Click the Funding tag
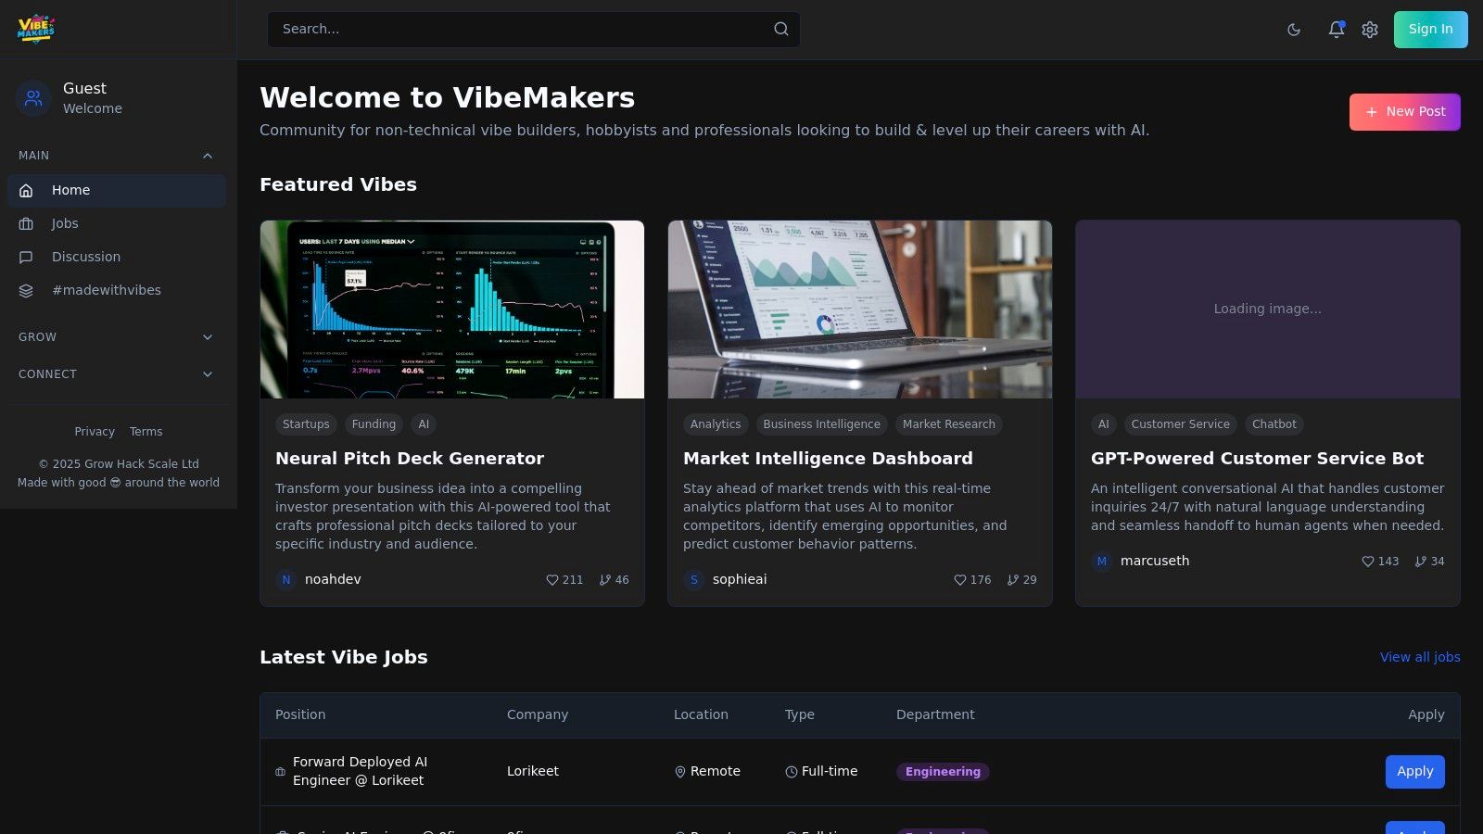The image size is (1483, 834). (374, 424)
